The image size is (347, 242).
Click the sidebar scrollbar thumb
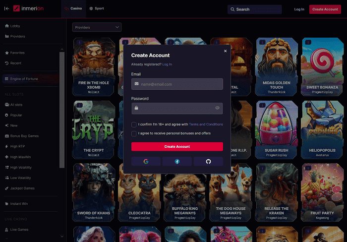coord(62,110)
